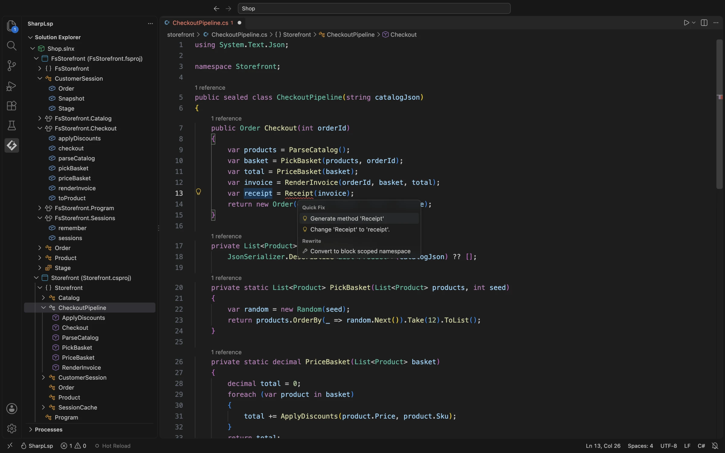The width and height of the screenshot is (725, 453).
Task: Open Source Control view icon
Action: pos(12,66)
